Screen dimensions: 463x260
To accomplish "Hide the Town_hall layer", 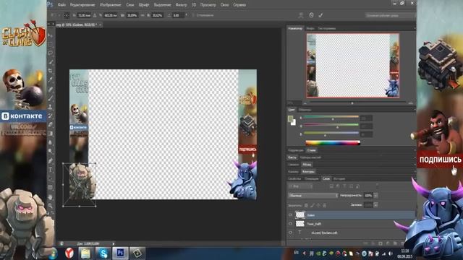I will pyautogui.click(x=291, y=224).
